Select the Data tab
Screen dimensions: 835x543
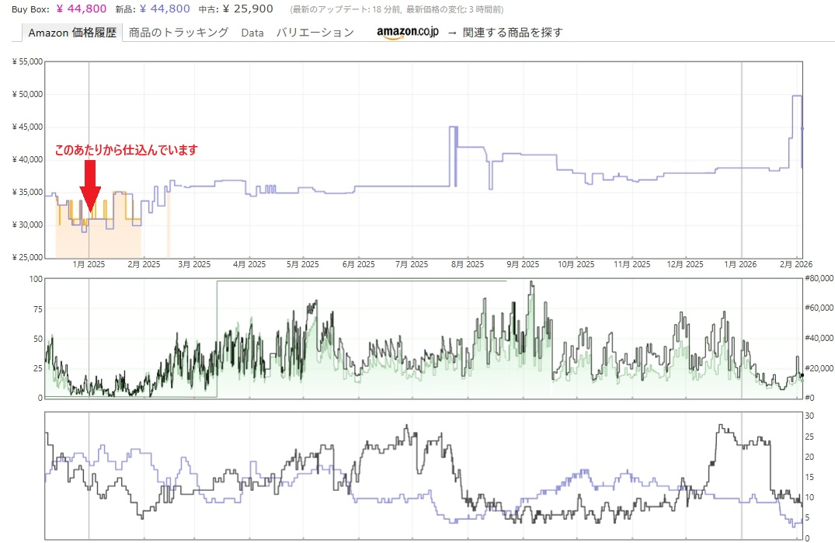point(252,33)
